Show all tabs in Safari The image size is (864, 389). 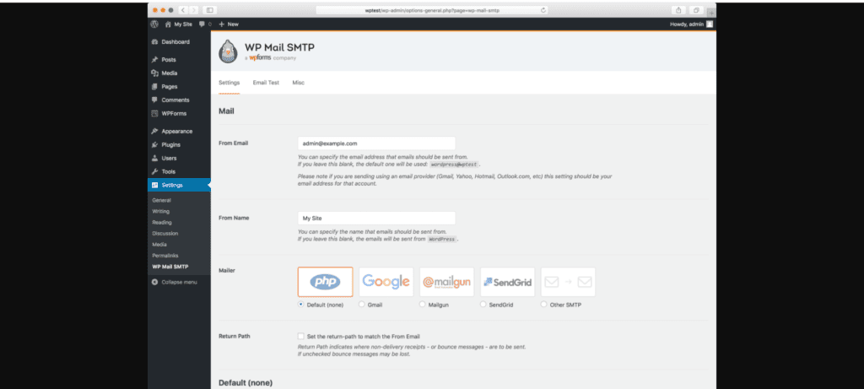(x=696, y=10)
